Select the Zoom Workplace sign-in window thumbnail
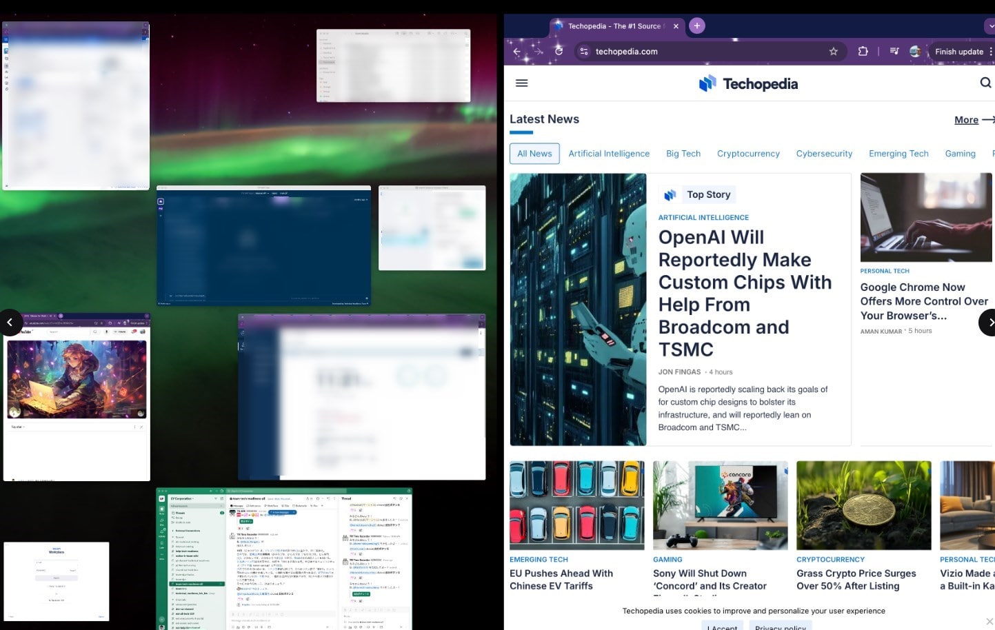 [x=57, y=582]
